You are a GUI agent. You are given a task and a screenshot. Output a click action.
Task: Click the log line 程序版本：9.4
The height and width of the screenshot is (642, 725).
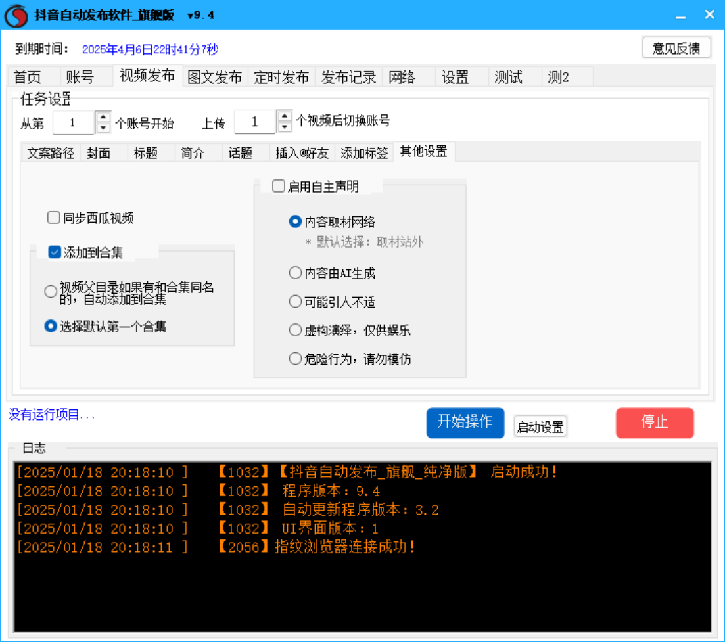click(199, 491)
